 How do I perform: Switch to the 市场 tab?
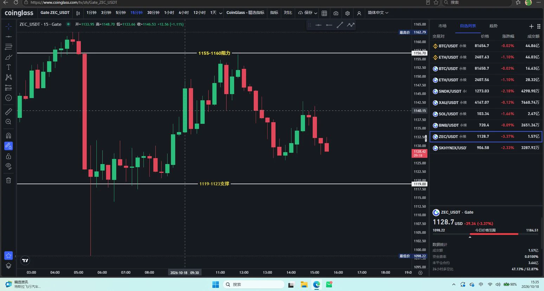click(442, 26)
